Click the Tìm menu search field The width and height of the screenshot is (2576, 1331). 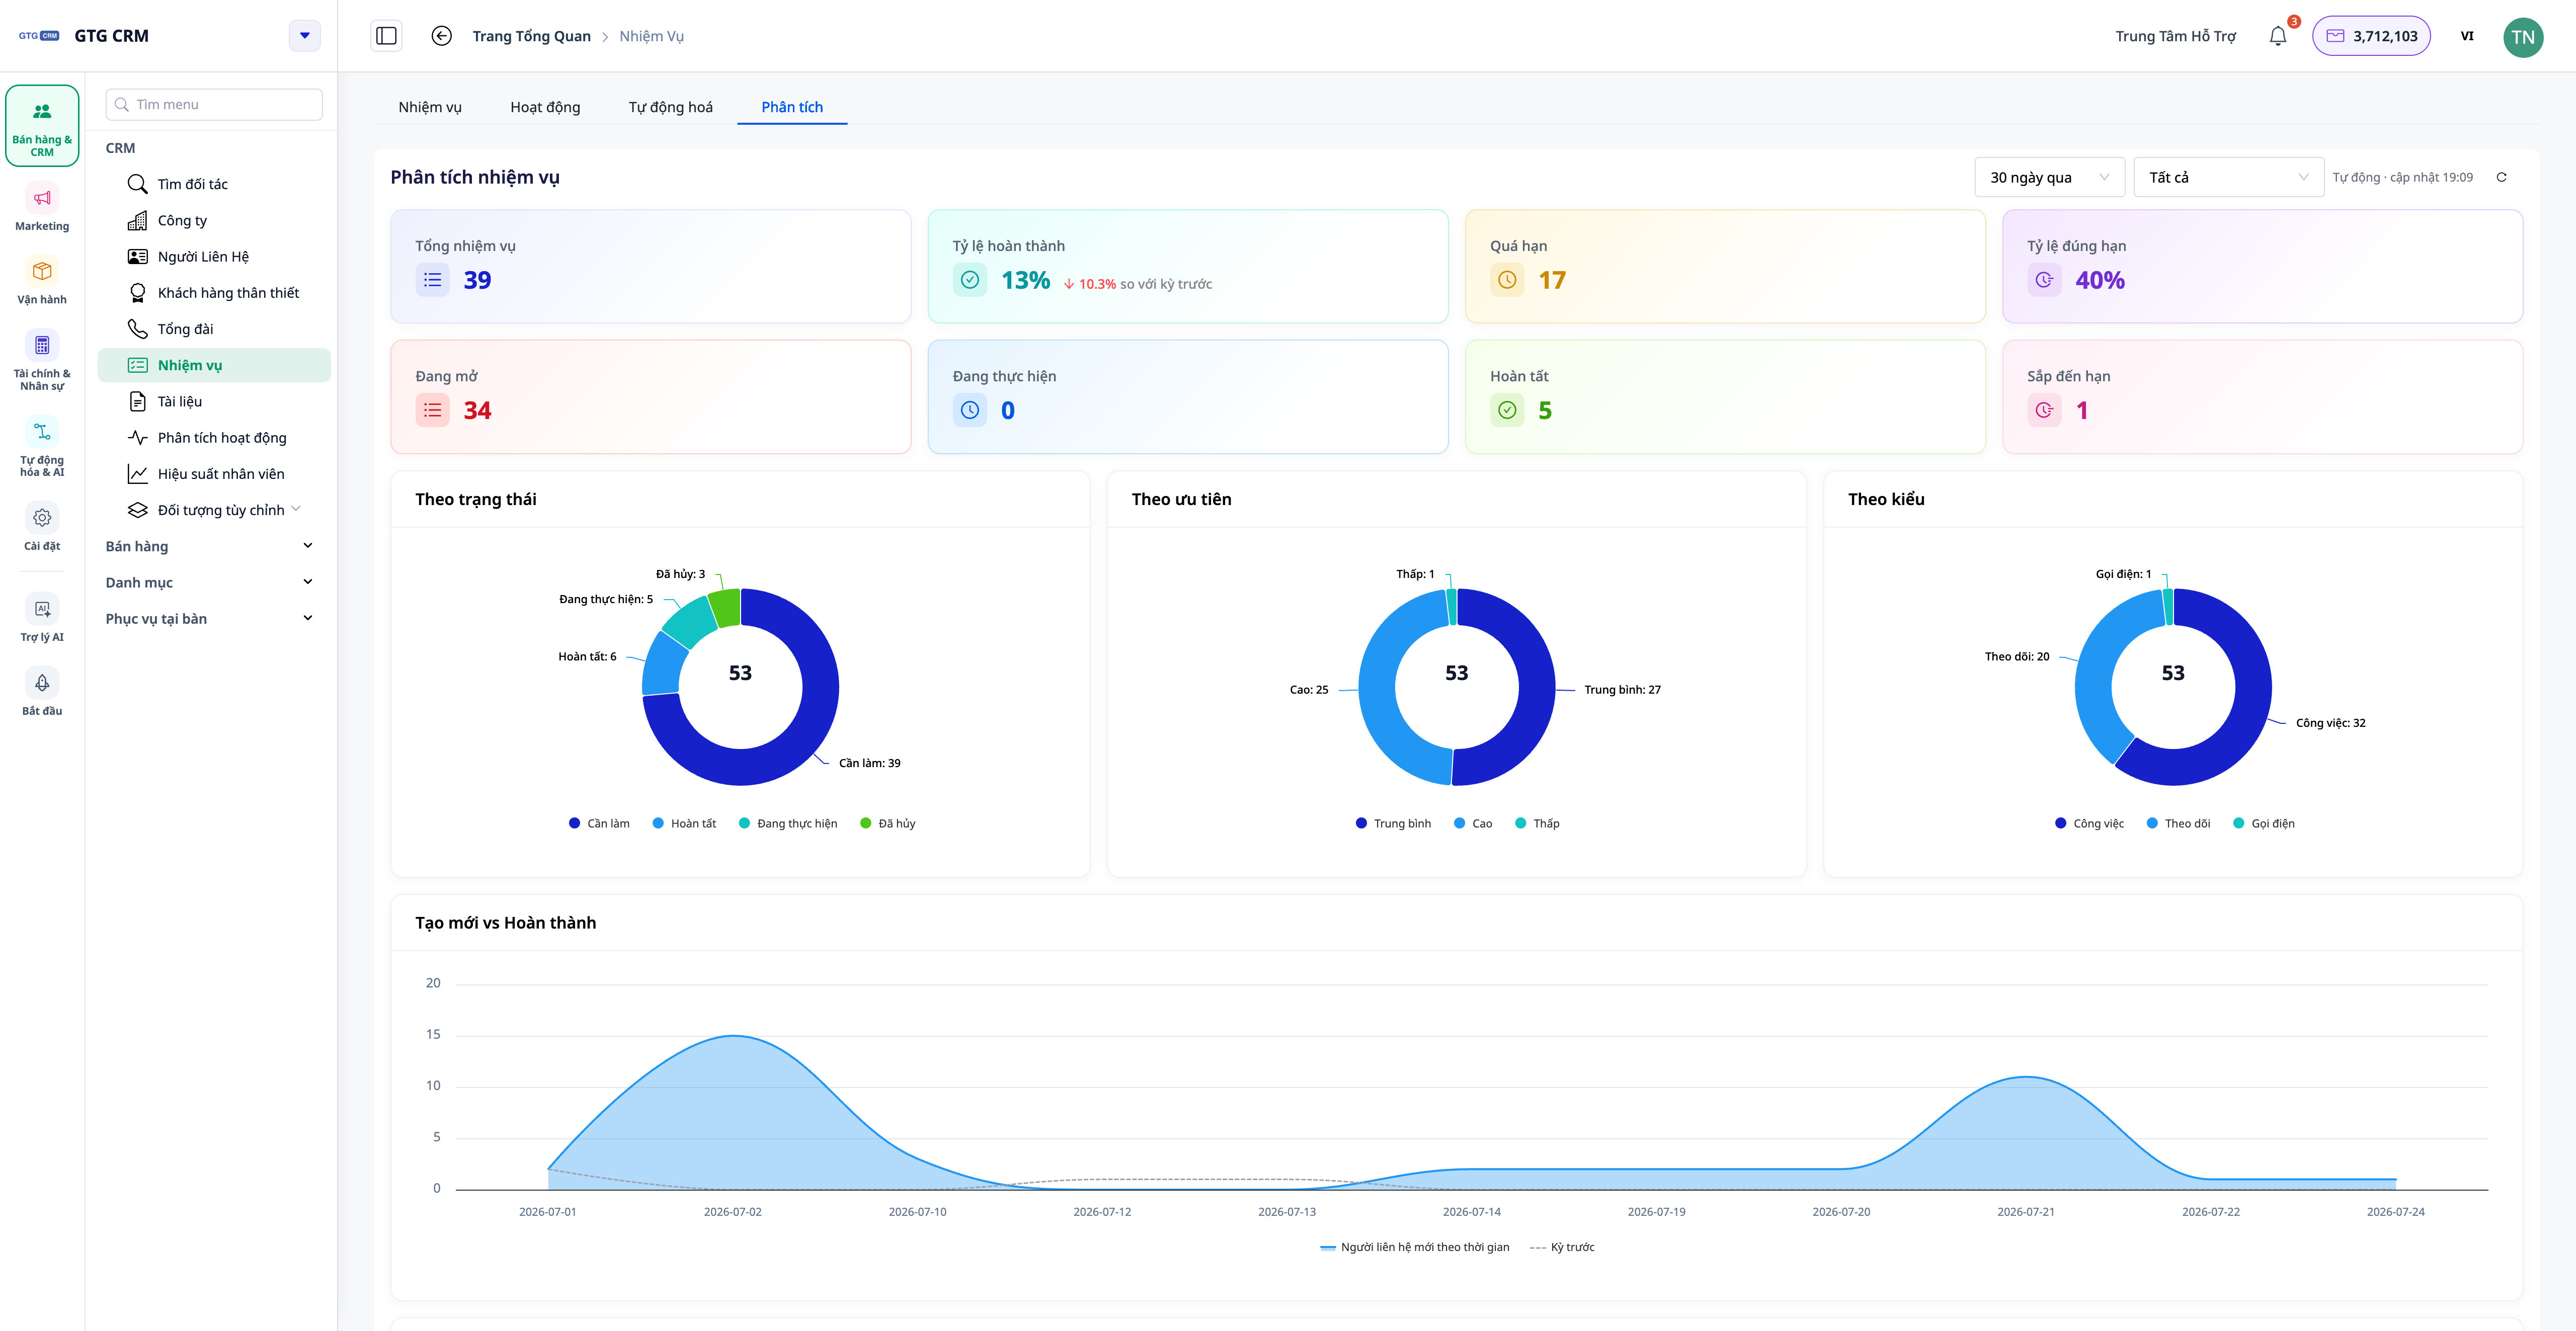(214, 104)
